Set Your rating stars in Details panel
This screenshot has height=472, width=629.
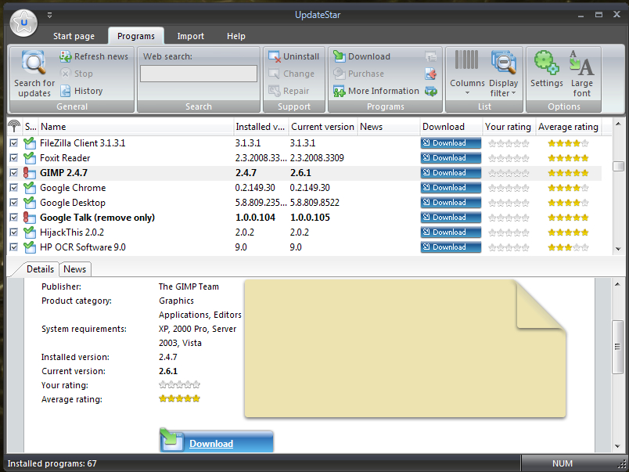click(x=179, y=385)
